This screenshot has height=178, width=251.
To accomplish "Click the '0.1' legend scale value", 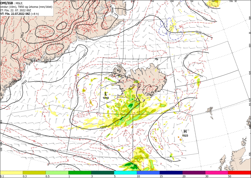I will click(2, 176).
